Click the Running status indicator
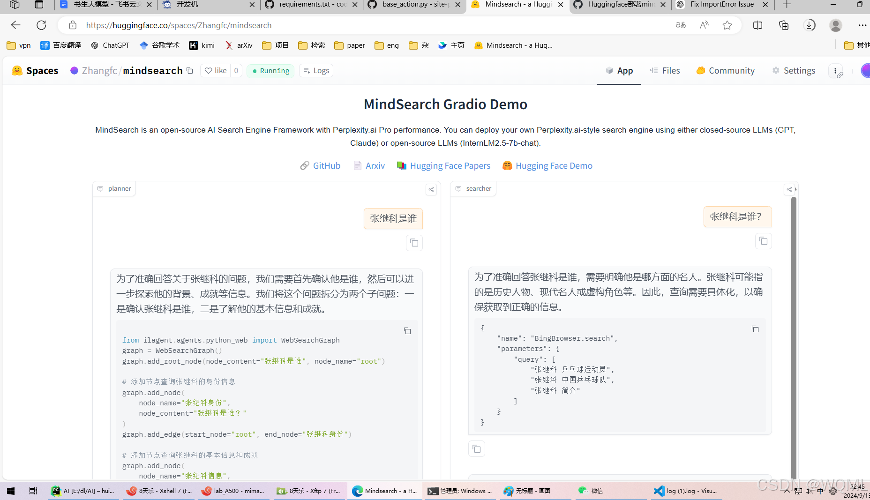870x500 pixels. coord(270,70)
